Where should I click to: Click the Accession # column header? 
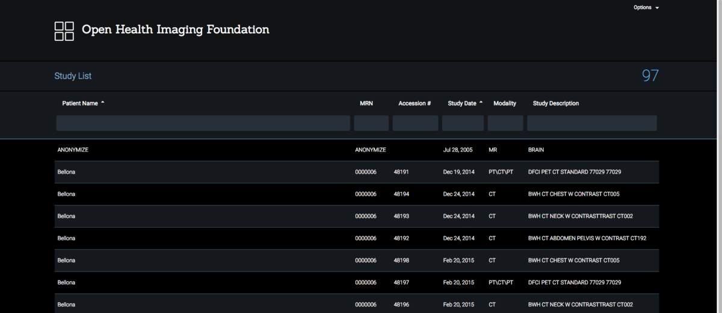(414, 103)
